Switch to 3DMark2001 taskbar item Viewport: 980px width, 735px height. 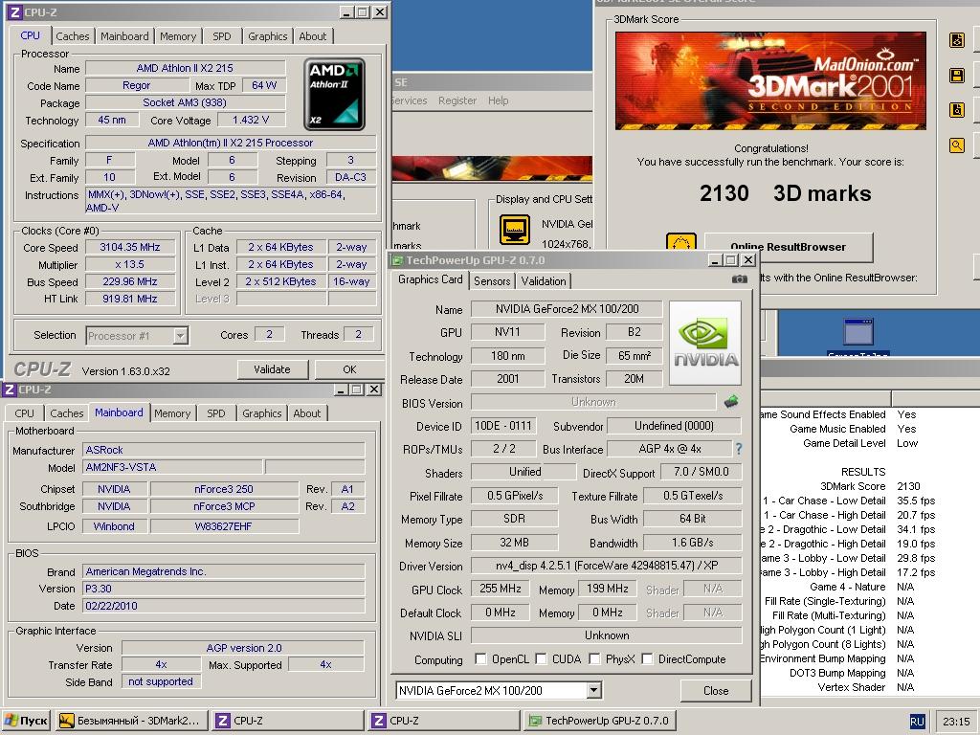pos(130,721)
